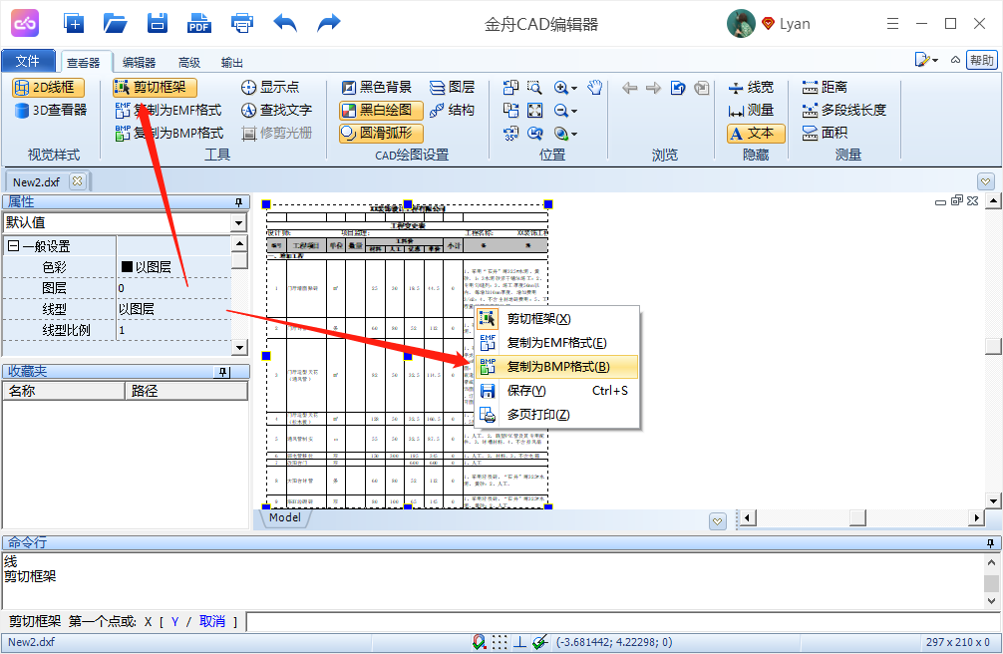Expand the 默认值 selector in 属性 panel
The width and height of the screenshot is (1003, 654).
(236, 221)
